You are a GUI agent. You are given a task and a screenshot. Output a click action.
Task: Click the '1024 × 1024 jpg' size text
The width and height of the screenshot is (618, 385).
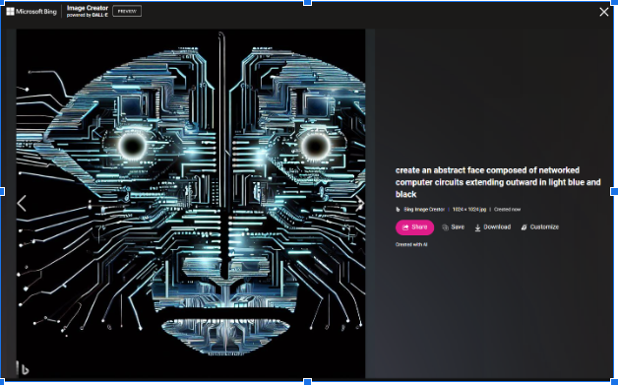tap(469, 210)
